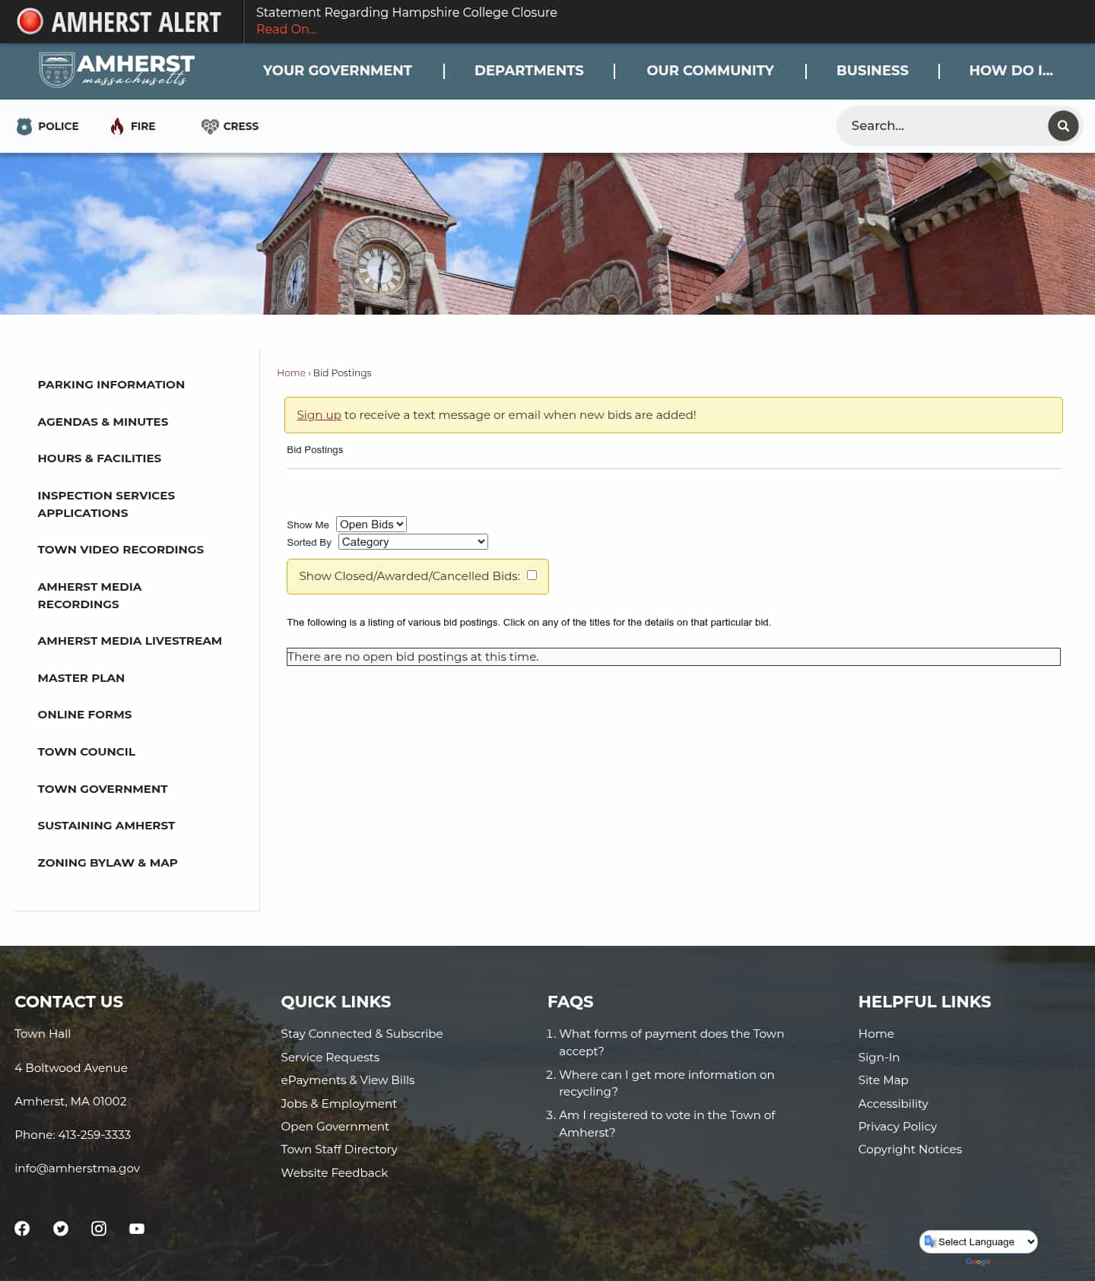Click the search magnifier button
This screenshot has width=1095, height=1281.
(1063, 125)
